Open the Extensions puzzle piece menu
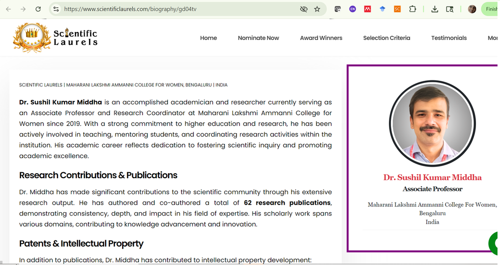The width and height of the screenshot is (500, 265). click(412, 9)
